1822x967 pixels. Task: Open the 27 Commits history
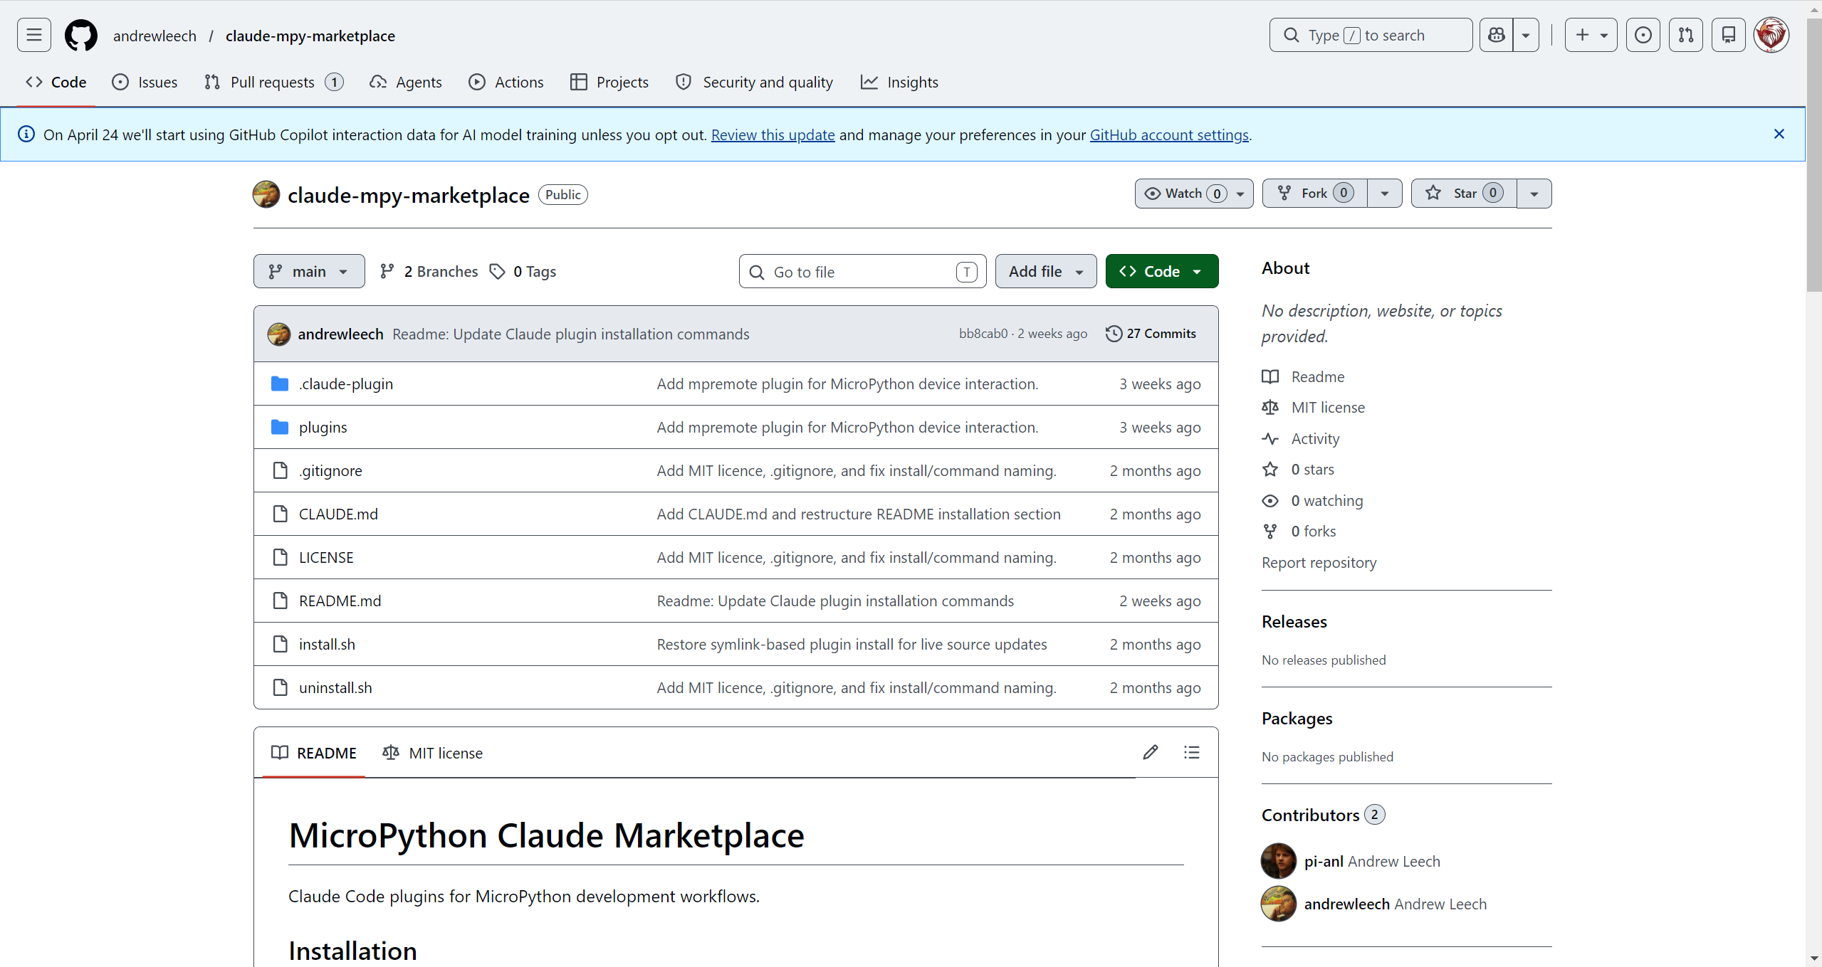point(1151,334)
